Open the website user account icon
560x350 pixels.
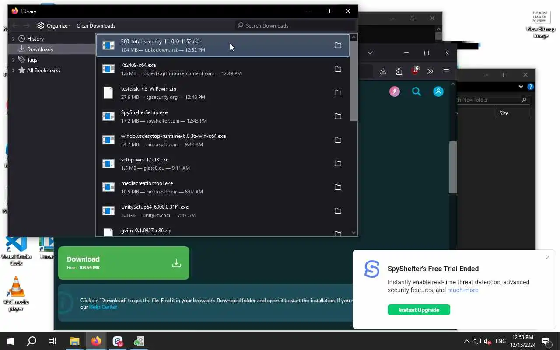(x=438, y=91)
